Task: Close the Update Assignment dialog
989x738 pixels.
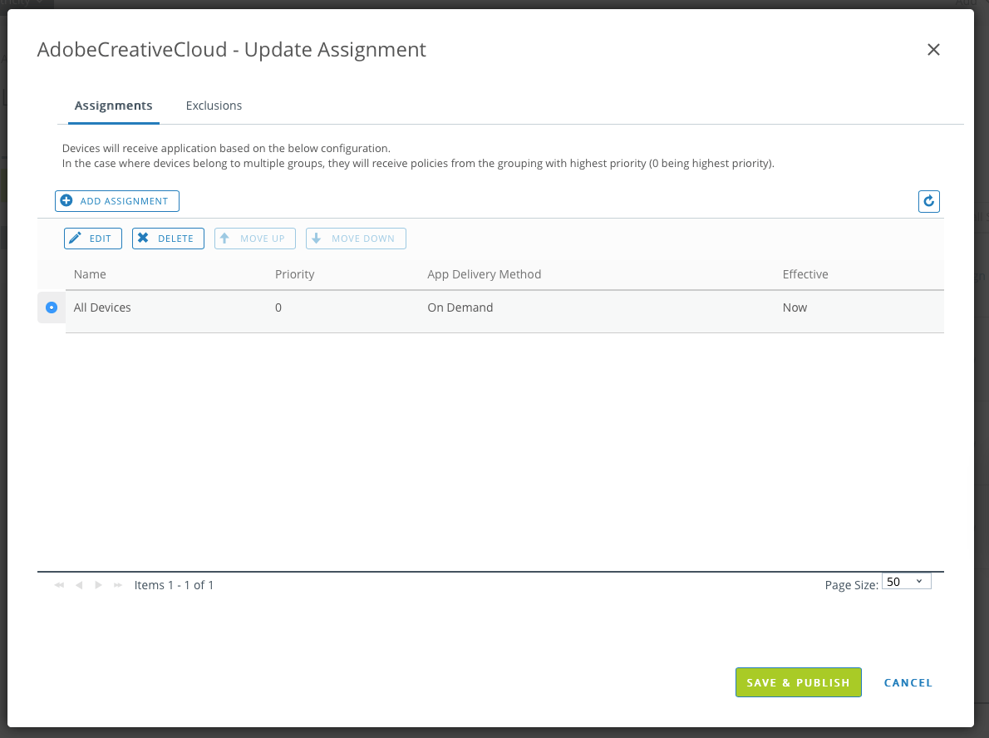Action: pyautogui.click(x=933, y=50)
